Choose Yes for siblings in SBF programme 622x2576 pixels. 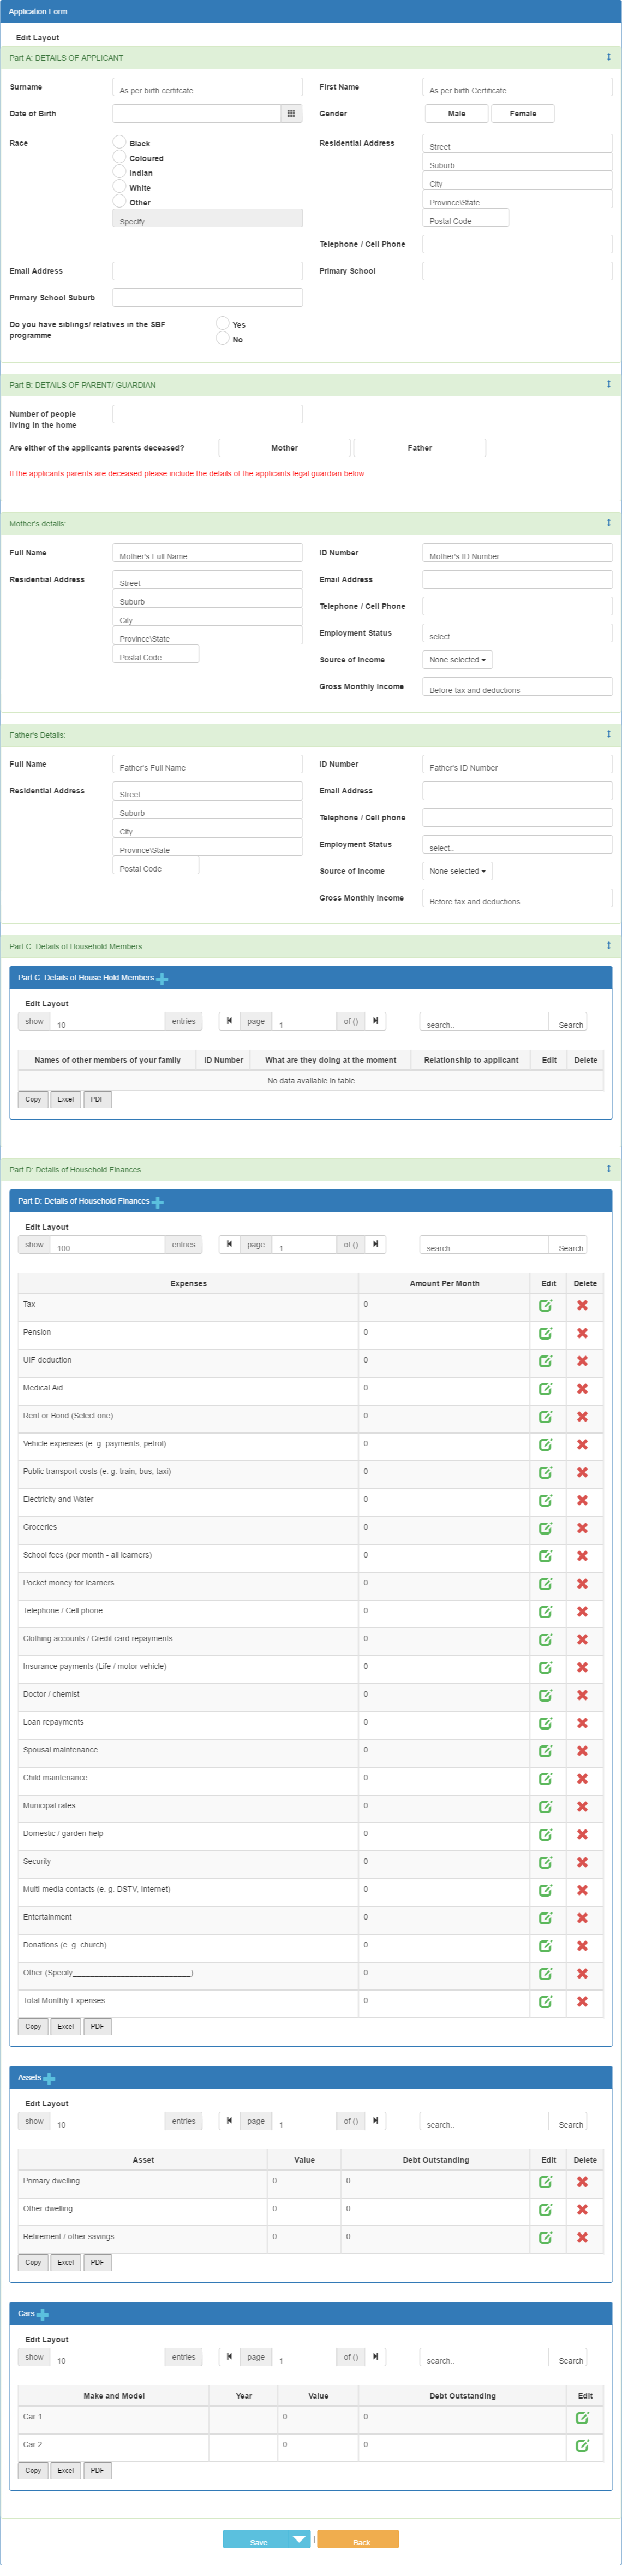pos(223,323)
